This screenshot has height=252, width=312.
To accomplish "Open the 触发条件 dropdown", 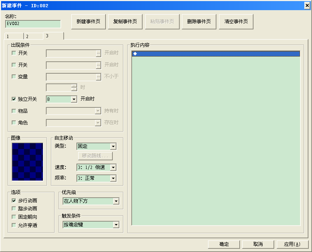I will 116,225.
